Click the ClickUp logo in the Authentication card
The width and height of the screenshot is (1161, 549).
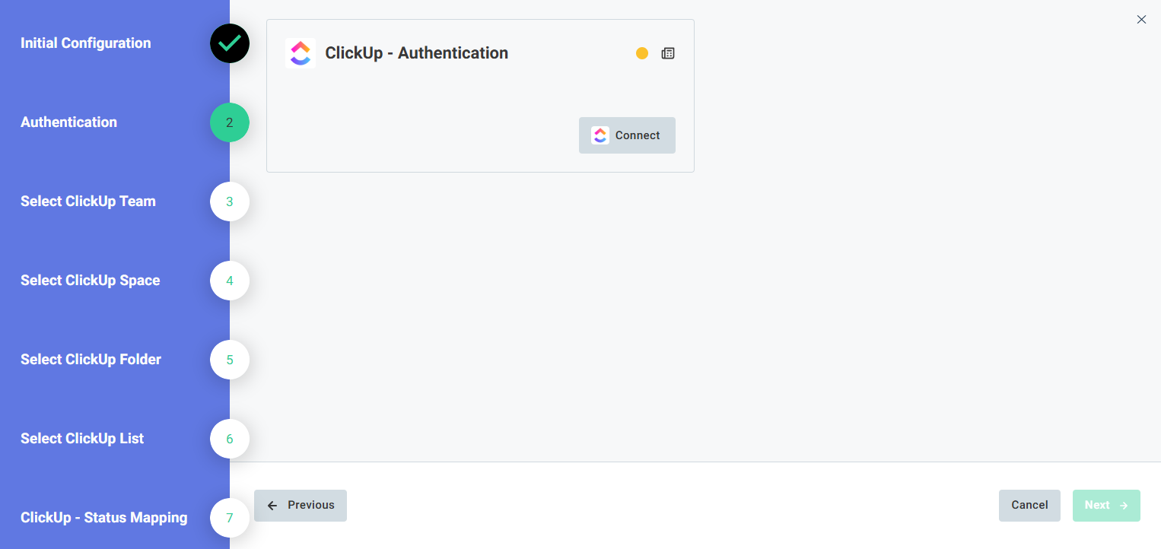click(300, 53)
